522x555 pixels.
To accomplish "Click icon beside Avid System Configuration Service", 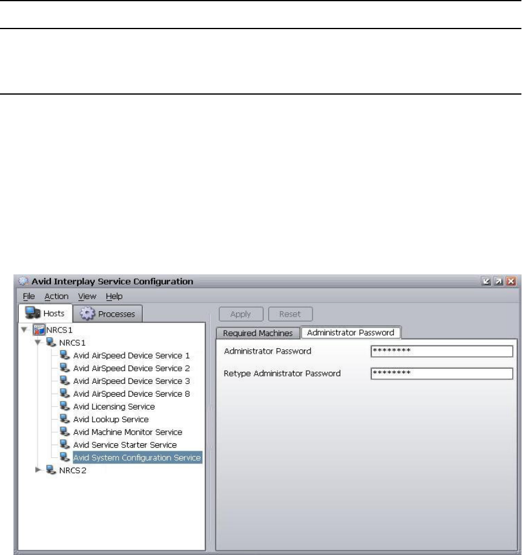I will 64,457.
